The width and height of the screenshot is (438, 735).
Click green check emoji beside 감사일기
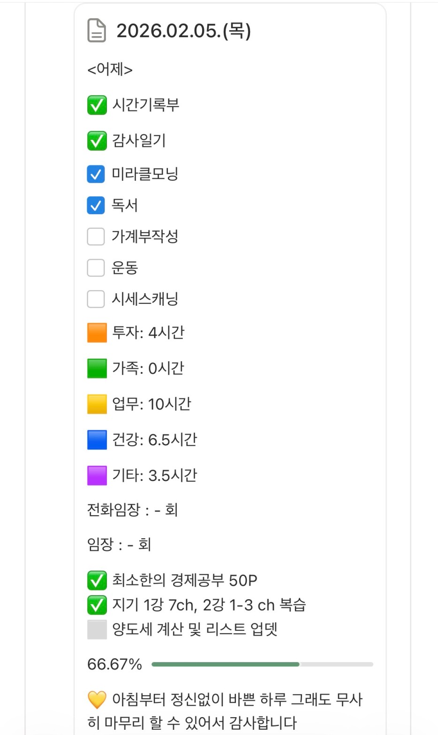tap(97, 140)
